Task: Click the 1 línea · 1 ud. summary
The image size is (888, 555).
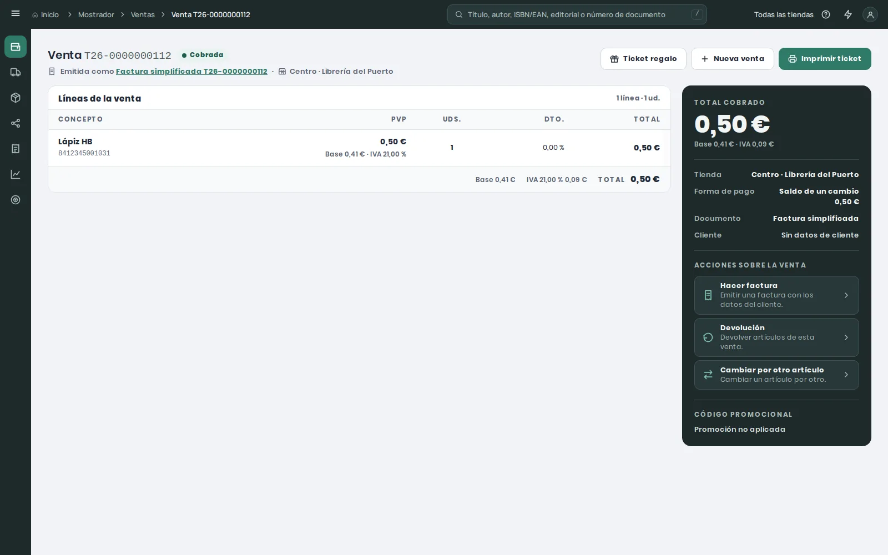Action: tap(638, 98)
